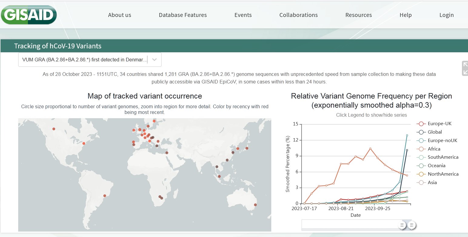468x237 pixels.
Task: Open the Database Features menu
Action: pos(183,15)
